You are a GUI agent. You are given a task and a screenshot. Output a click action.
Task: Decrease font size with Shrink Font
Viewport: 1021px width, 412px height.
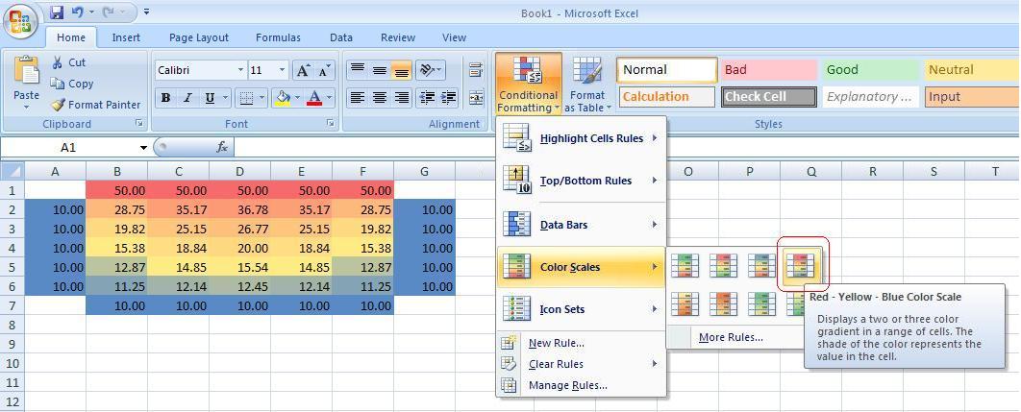pos(324,70)
